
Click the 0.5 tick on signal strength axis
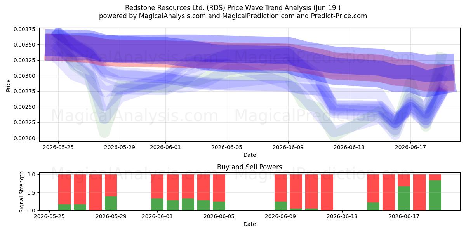(31, 192)
